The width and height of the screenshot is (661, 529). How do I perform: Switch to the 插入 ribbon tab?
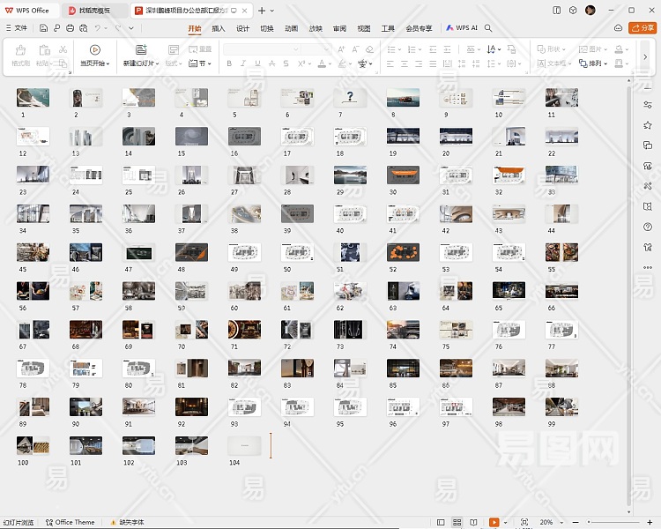click(219, 28)
